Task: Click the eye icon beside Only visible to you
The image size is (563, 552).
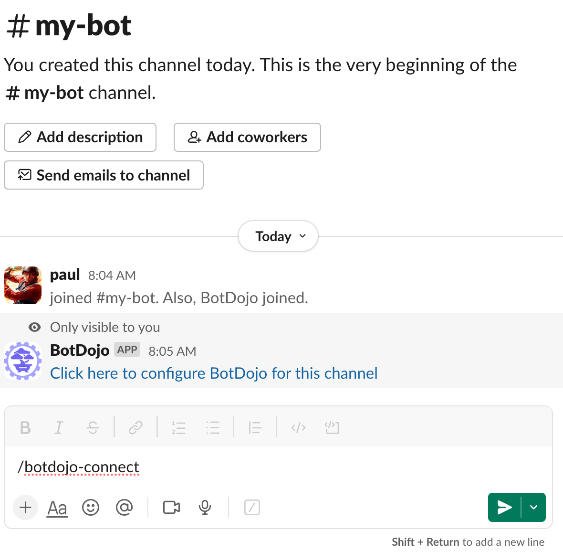Action: point(34,327)
